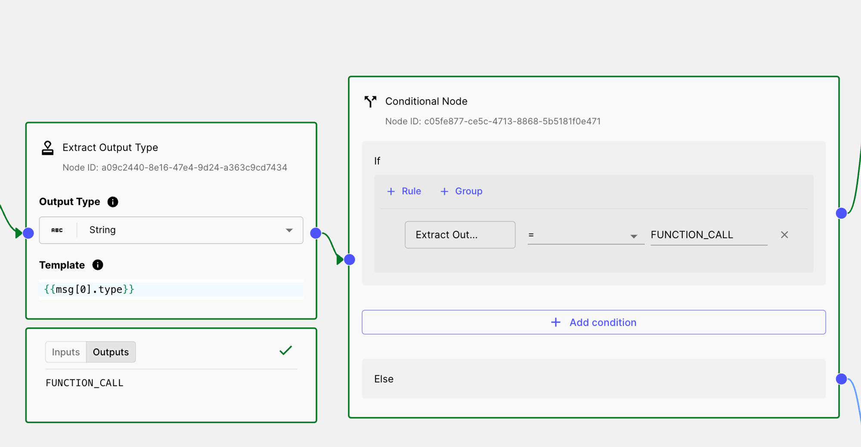Expand the Output Type String dropdown
The width and height of the screenshot is (861, 447).
tap(171, 230)
